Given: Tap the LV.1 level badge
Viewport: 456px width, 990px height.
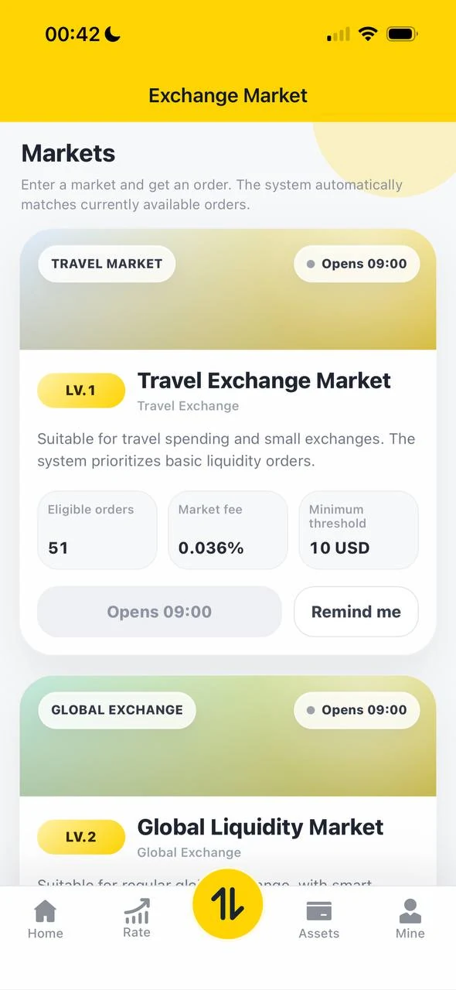Looking at the screenshot, I should click(x=81, y=391).
